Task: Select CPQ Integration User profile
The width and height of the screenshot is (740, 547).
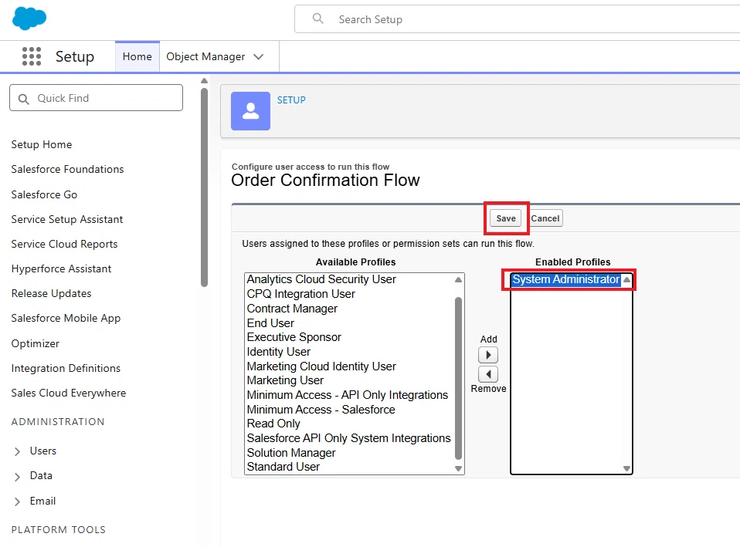Action: (x=301, y=294)
